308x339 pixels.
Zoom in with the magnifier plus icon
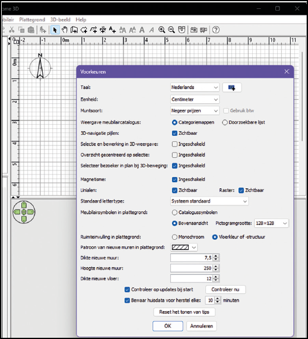[161, 30]
